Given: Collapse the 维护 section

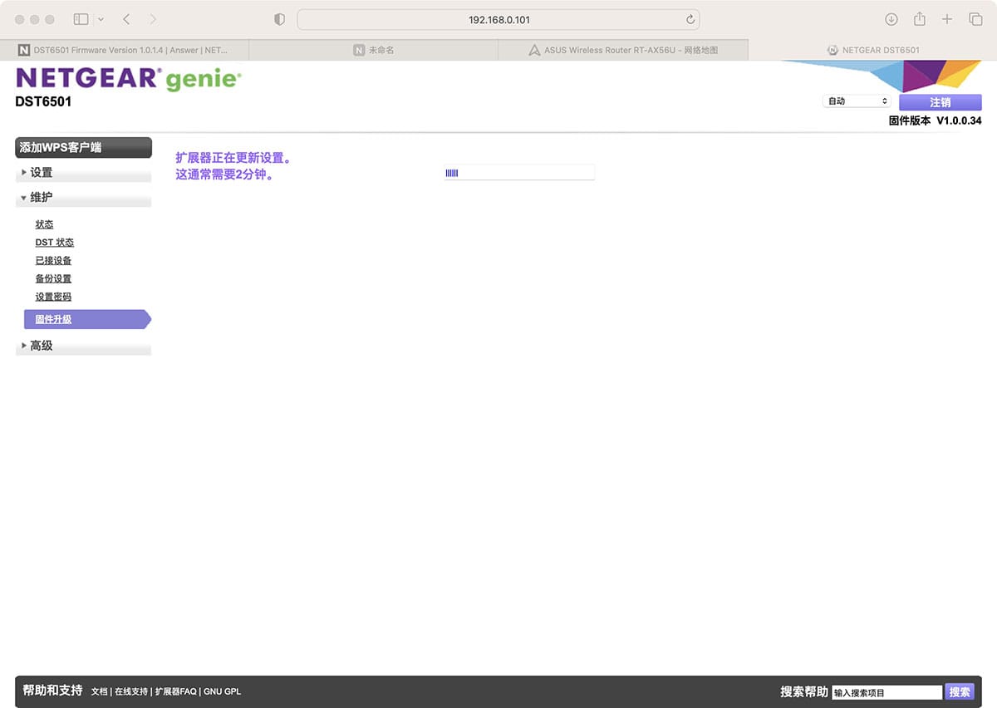Looking at the screenshot, I should click(84, 198).
